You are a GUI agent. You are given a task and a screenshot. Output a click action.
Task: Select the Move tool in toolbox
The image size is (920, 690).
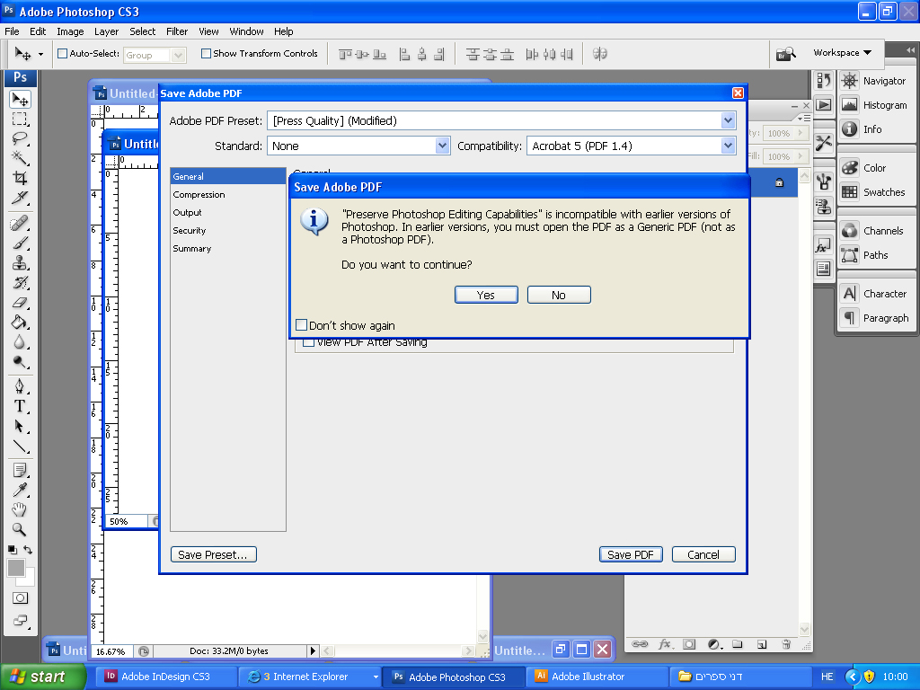pyautogui.click(x=20, y=100)
